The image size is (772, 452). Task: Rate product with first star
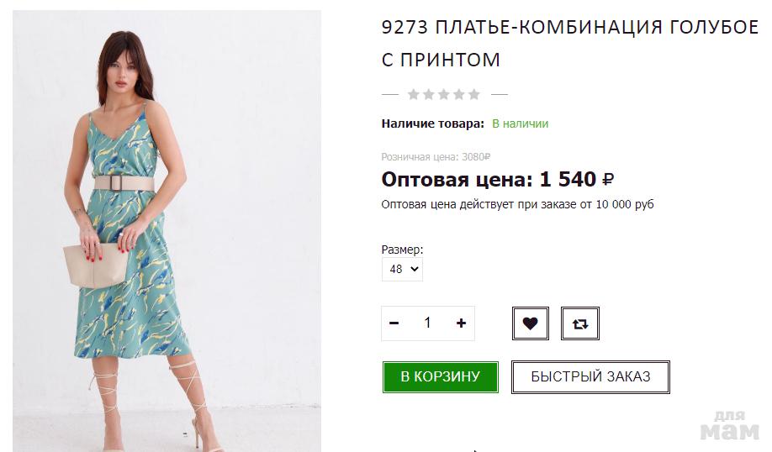(x=414, y=94)
